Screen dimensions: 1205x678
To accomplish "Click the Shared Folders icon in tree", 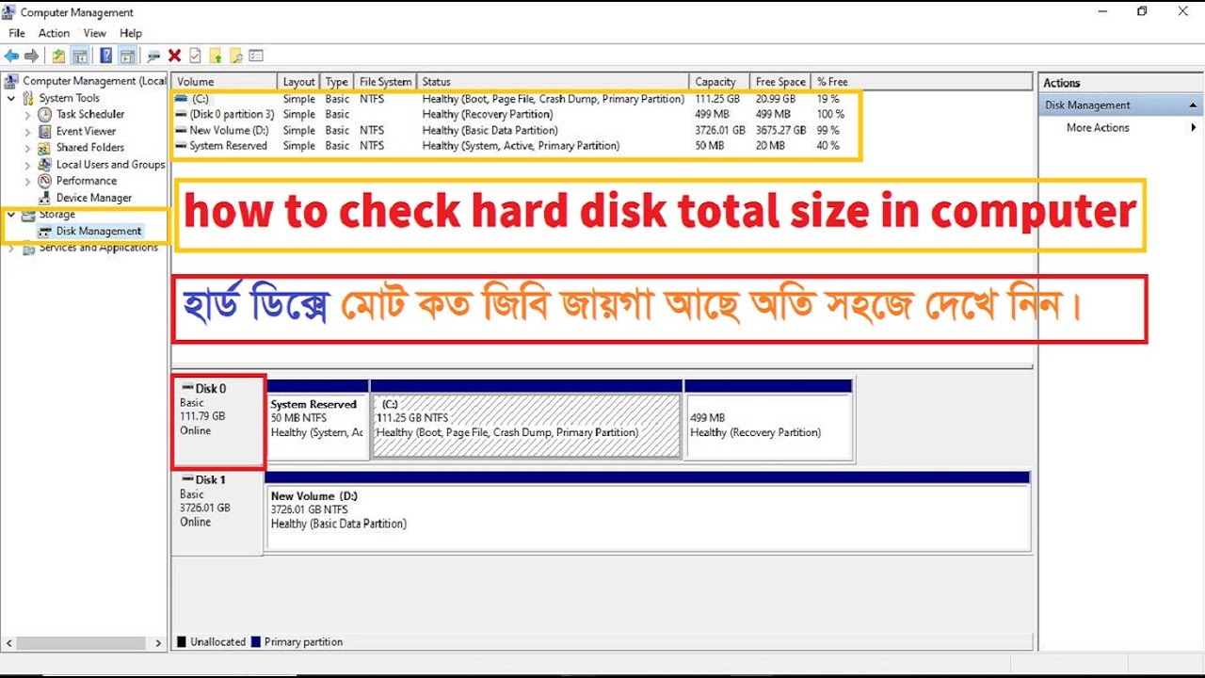I will (x=44, y=148).
